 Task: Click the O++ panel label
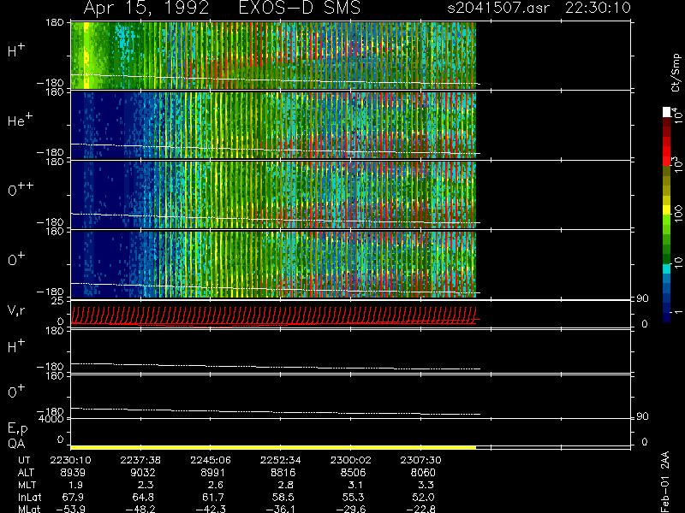[x=21, y=189]
